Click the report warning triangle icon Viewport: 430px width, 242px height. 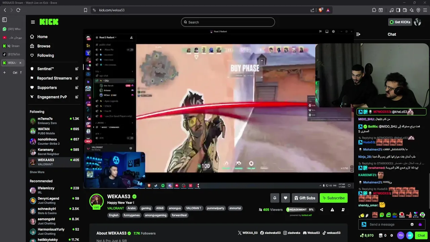point(332,210)
